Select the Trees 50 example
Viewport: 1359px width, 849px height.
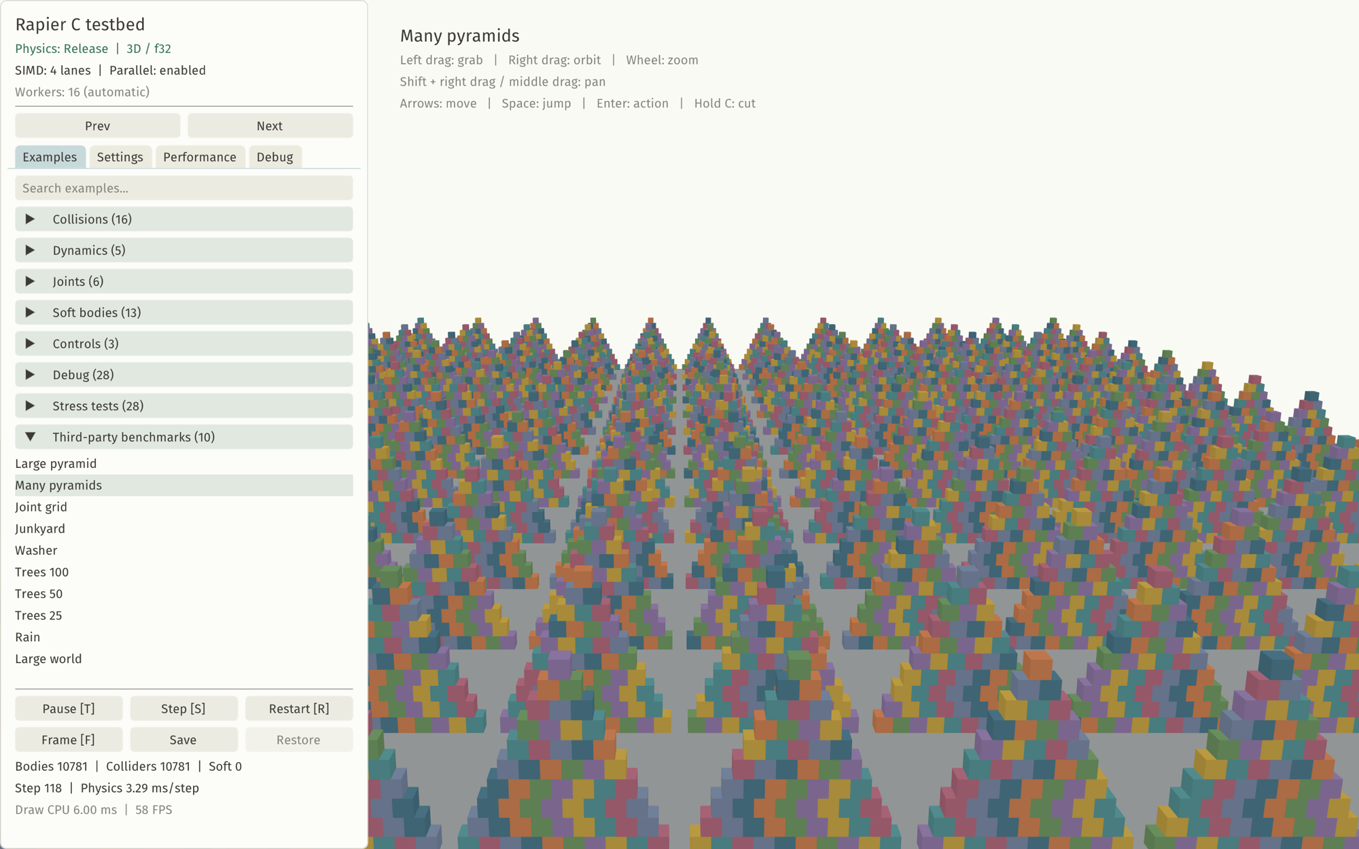(183, 594)
